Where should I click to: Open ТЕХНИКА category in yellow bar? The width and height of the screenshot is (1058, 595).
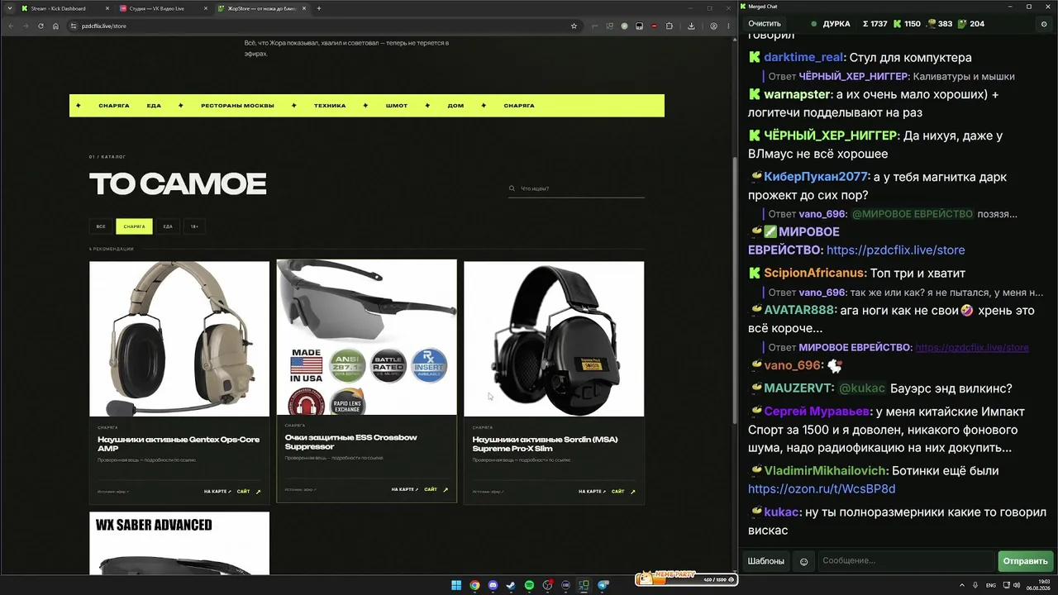[x=330, y=106]
